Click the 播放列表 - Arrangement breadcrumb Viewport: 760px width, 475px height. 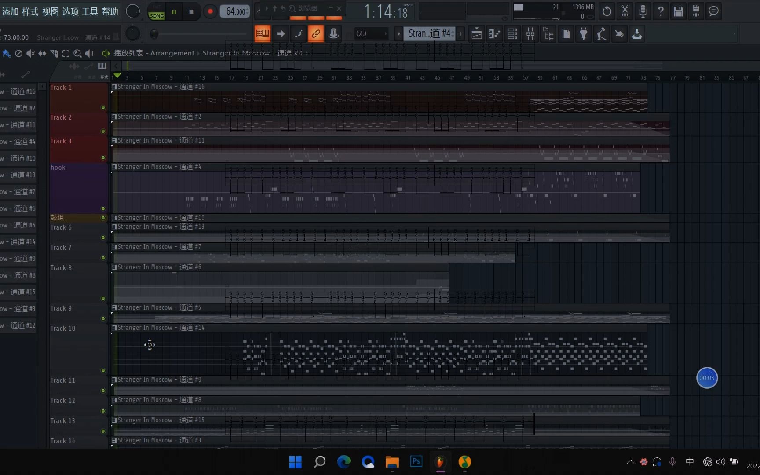pos(154,53)
